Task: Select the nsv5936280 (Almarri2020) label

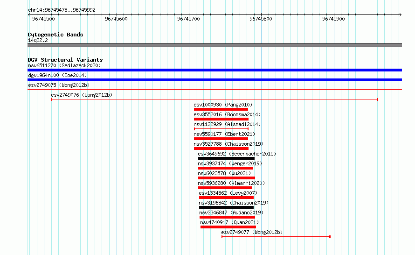Action: point(231,183)
